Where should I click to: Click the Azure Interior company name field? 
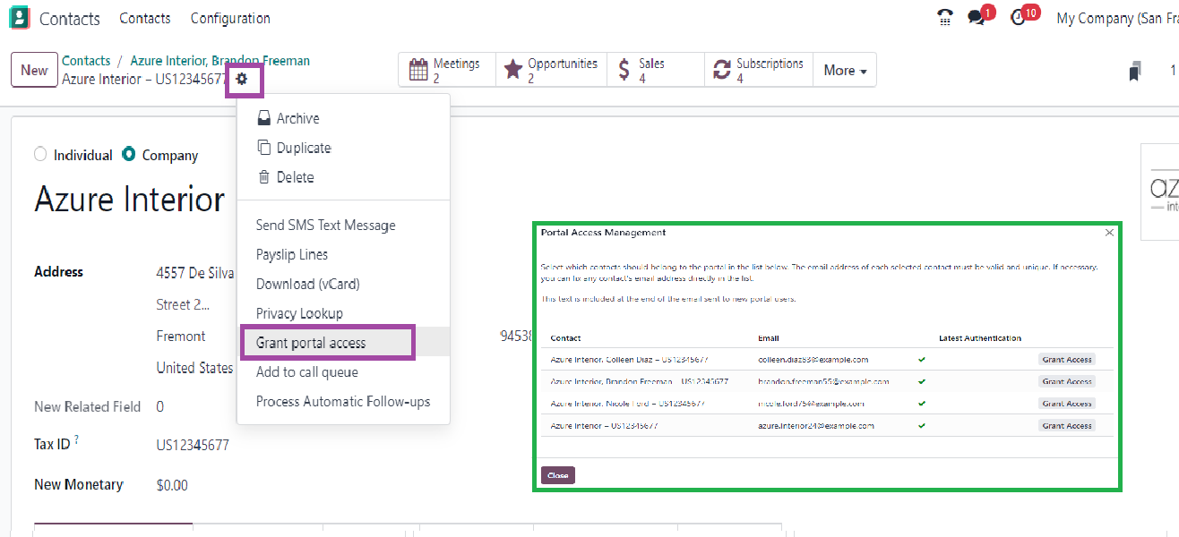(129, 199)
